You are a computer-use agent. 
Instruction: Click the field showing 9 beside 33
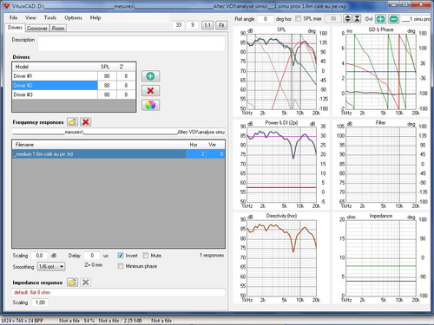(x=193, y=25)
